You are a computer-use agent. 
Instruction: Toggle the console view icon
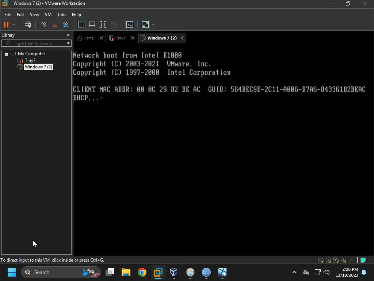coord(130,25)
